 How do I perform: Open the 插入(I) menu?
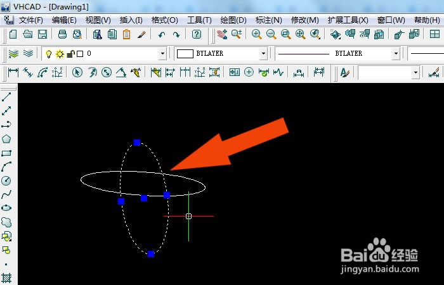(x=131, y=20)
